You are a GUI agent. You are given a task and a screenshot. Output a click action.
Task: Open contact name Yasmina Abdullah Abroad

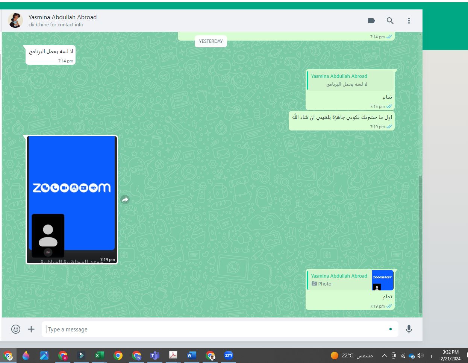(x=62, y=17)
